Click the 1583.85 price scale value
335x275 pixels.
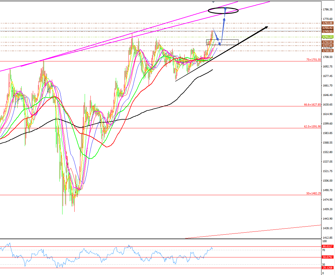coord(328,133)
